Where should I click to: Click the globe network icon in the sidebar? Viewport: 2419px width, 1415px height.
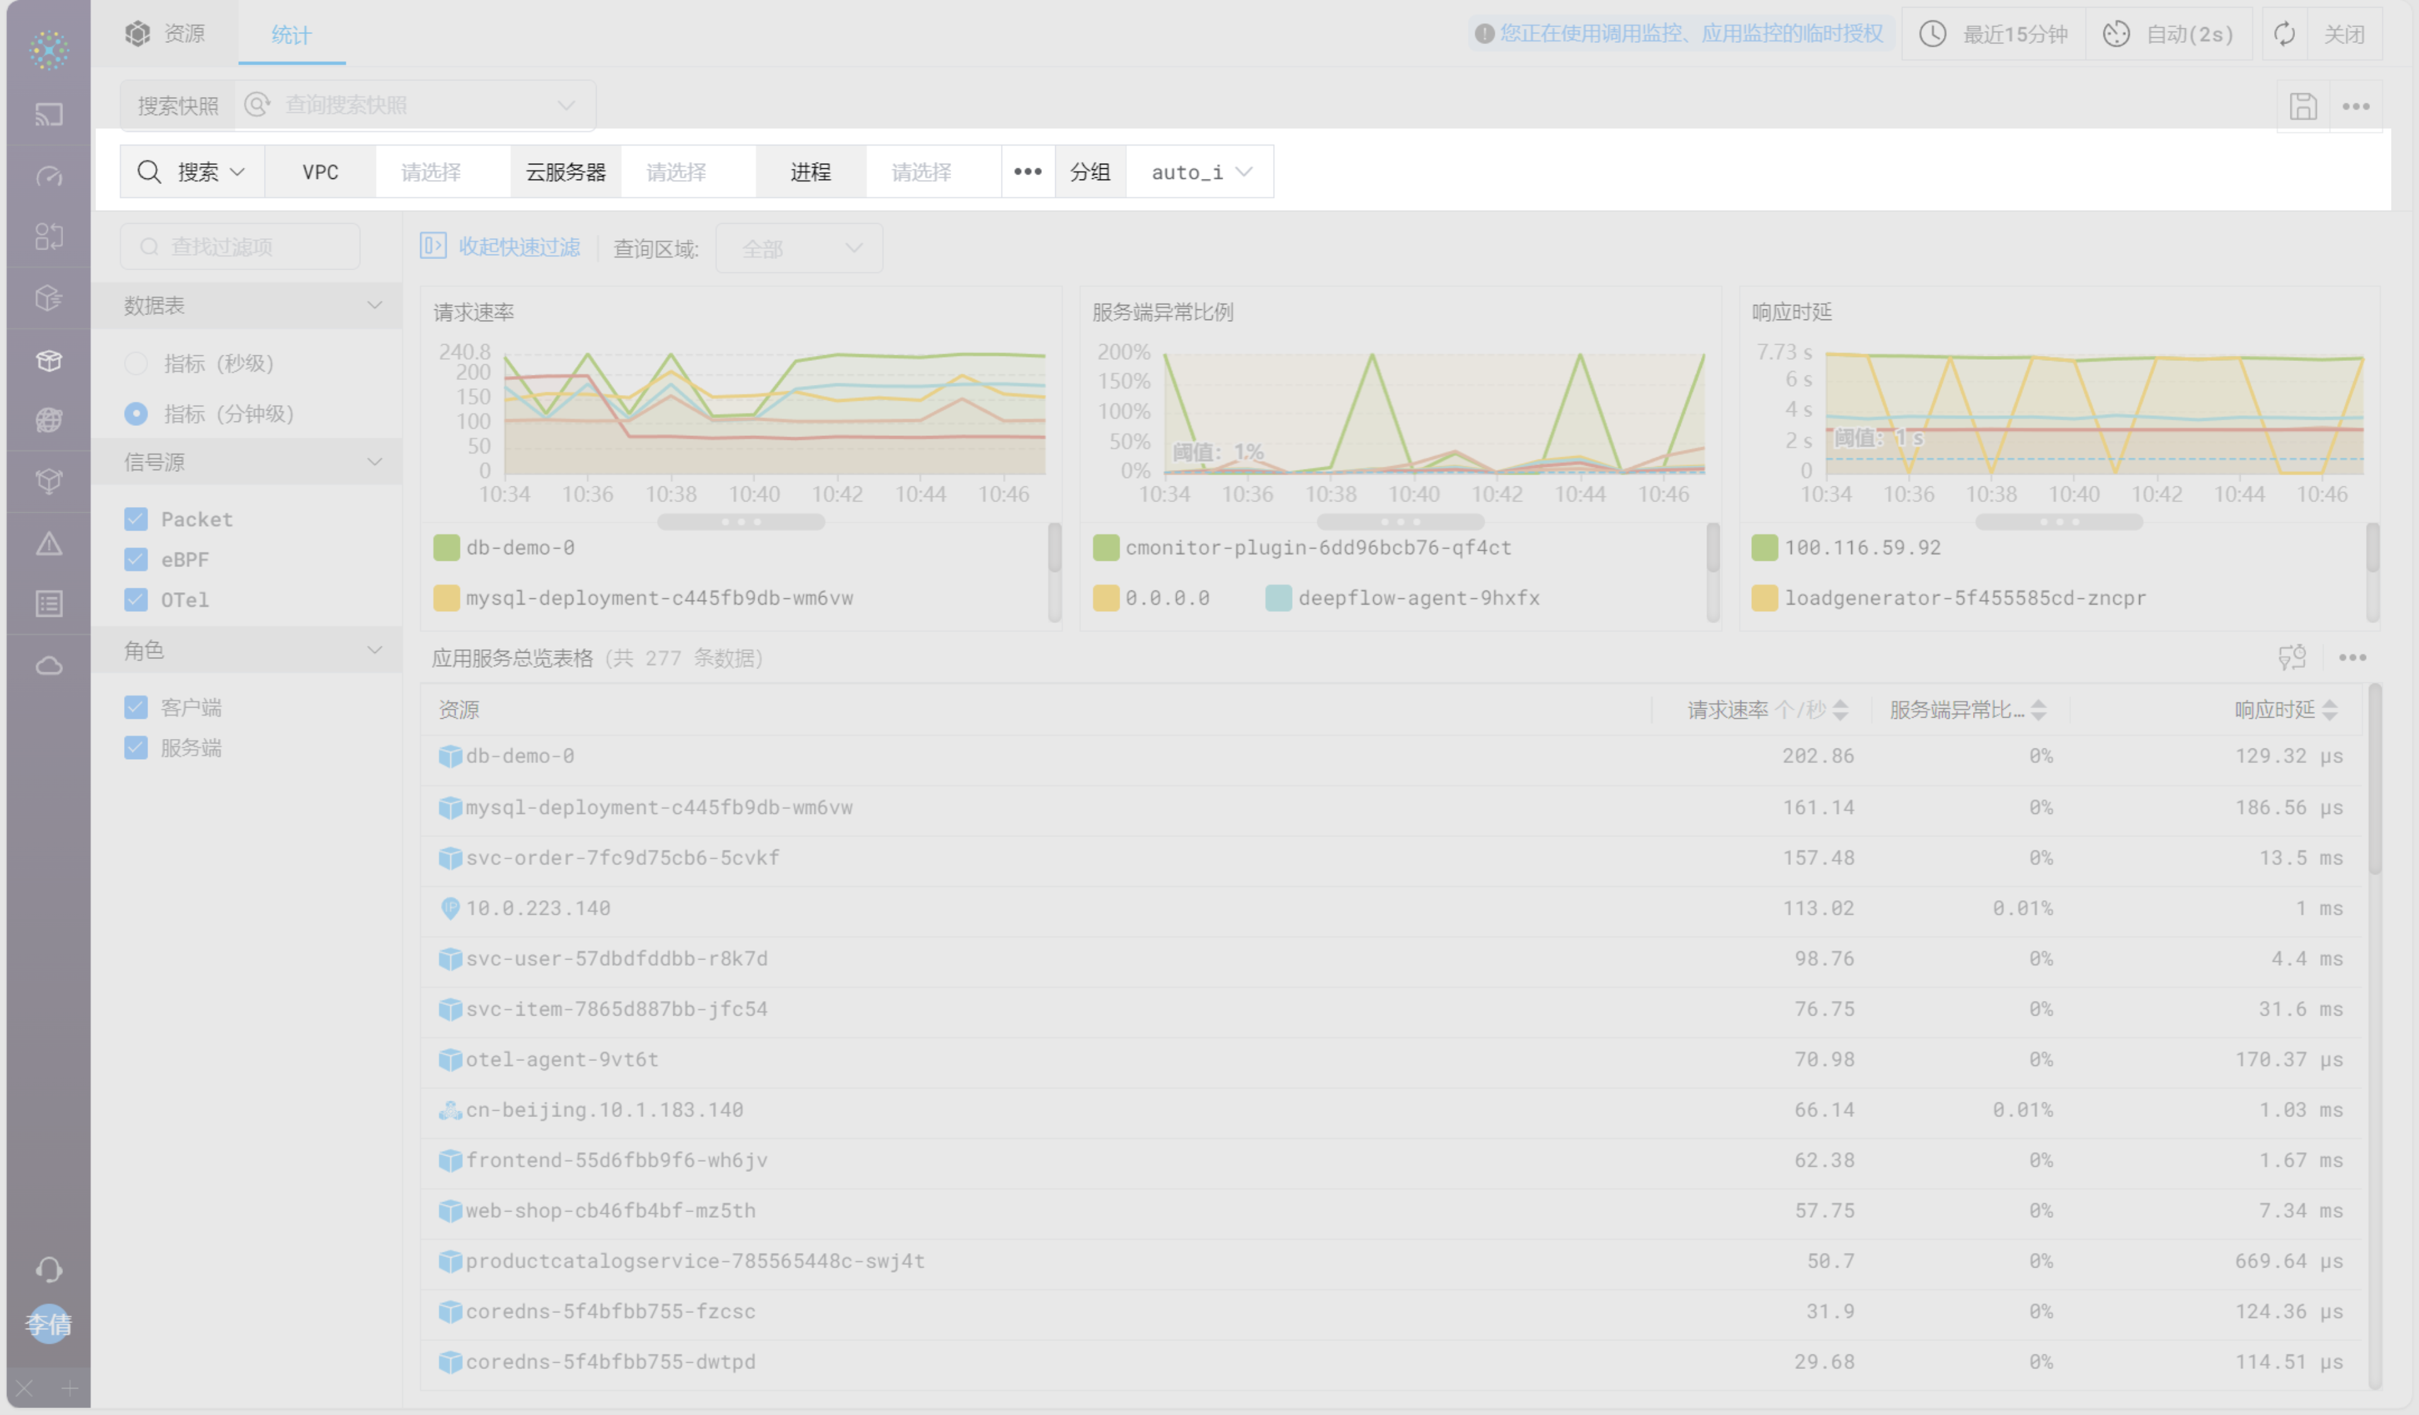click(49, 420)
